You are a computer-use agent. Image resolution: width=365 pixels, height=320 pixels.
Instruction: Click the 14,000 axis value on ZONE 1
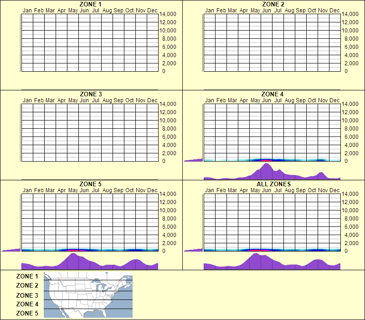coord(168,14)
